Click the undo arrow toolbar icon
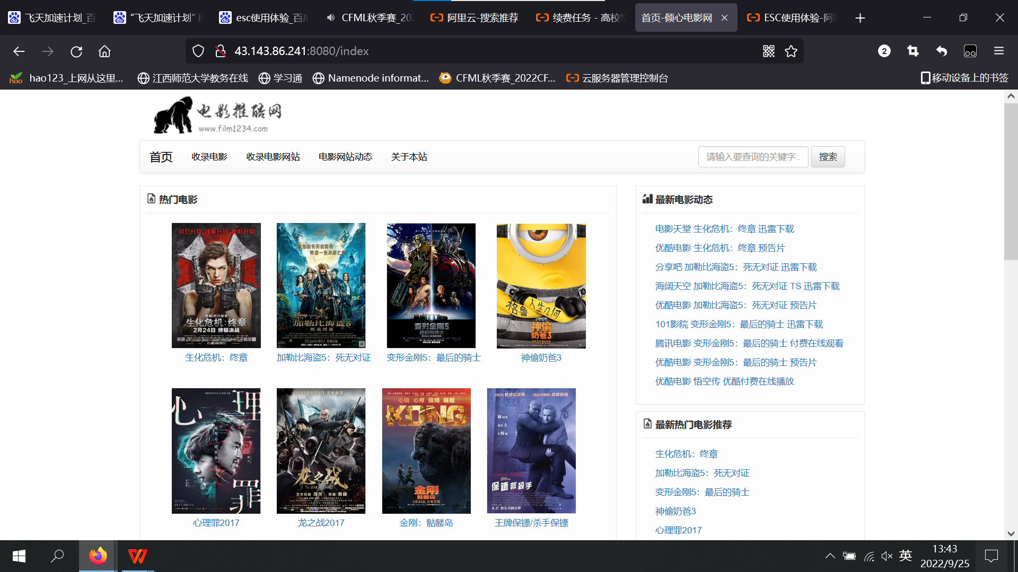Image resolution: width=1018 pixels, height=572 pixels. click(941, 51)
